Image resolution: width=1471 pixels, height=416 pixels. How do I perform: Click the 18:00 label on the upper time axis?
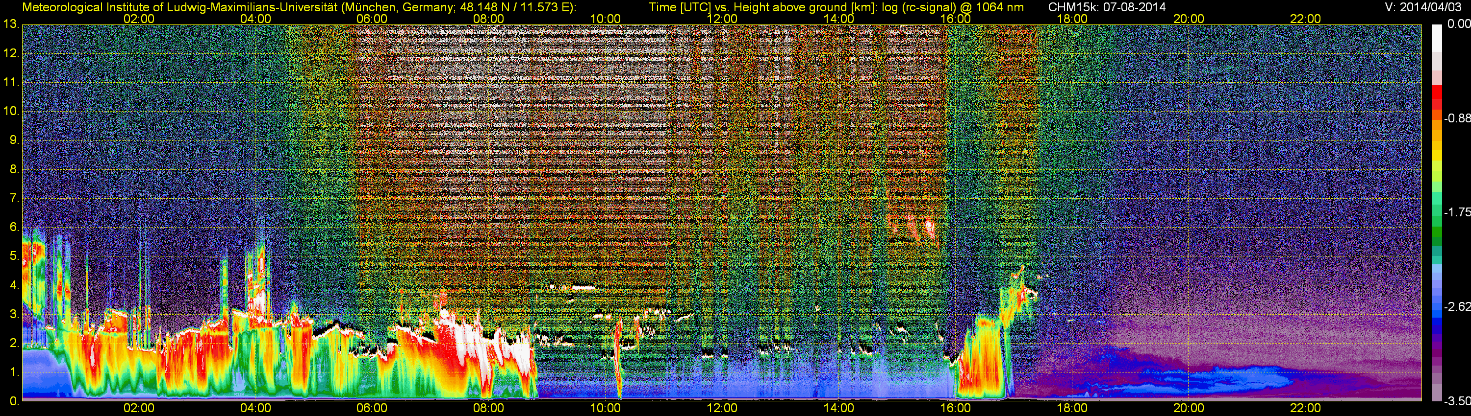(1072, 19)
